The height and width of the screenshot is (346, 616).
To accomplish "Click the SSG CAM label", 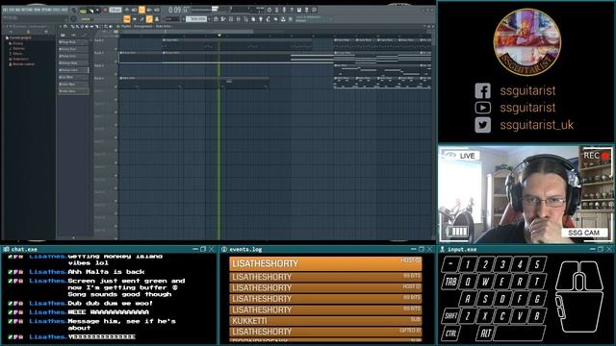I will [583, 233].
